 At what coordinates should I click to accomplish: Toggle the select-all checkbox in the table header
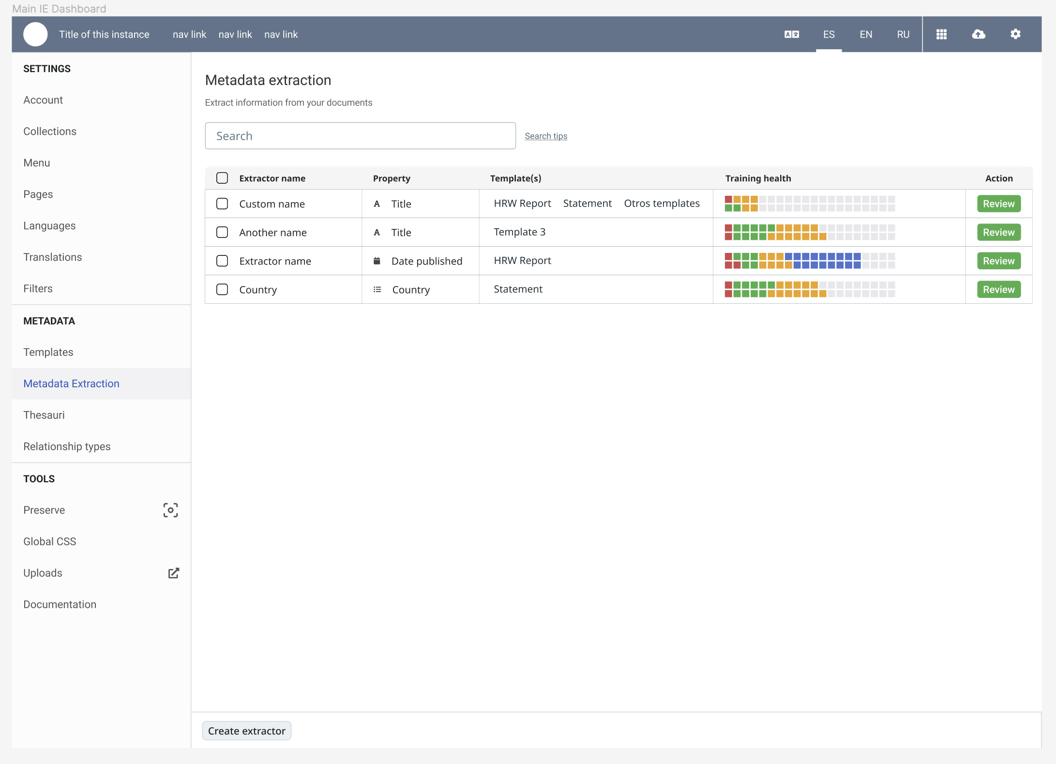[x=222, y=178]
